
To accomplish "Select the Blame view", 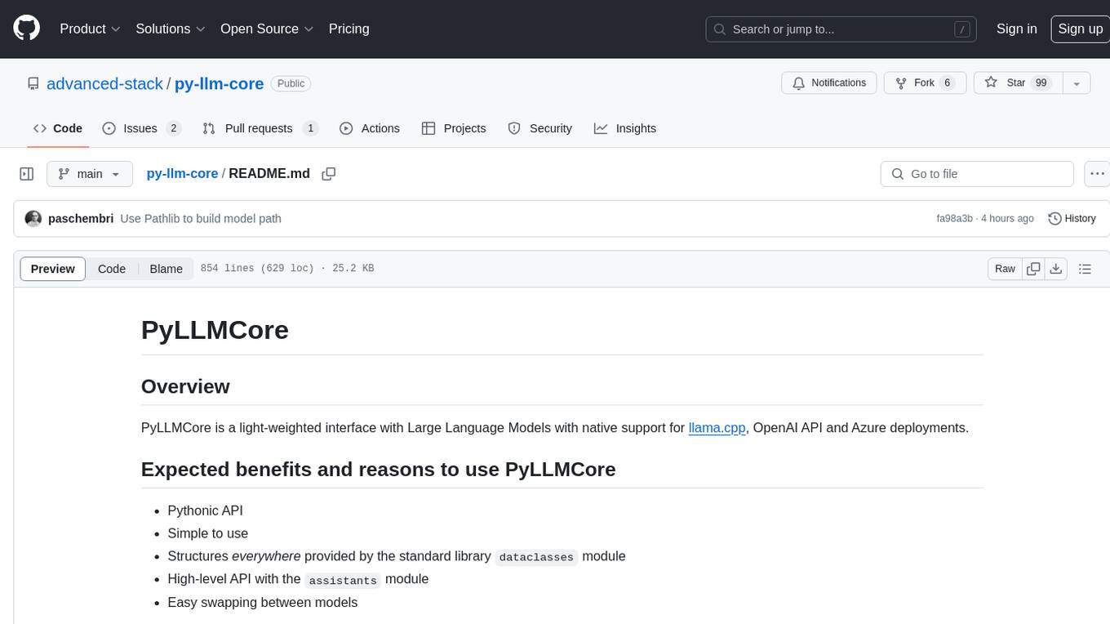I will 166,269.
